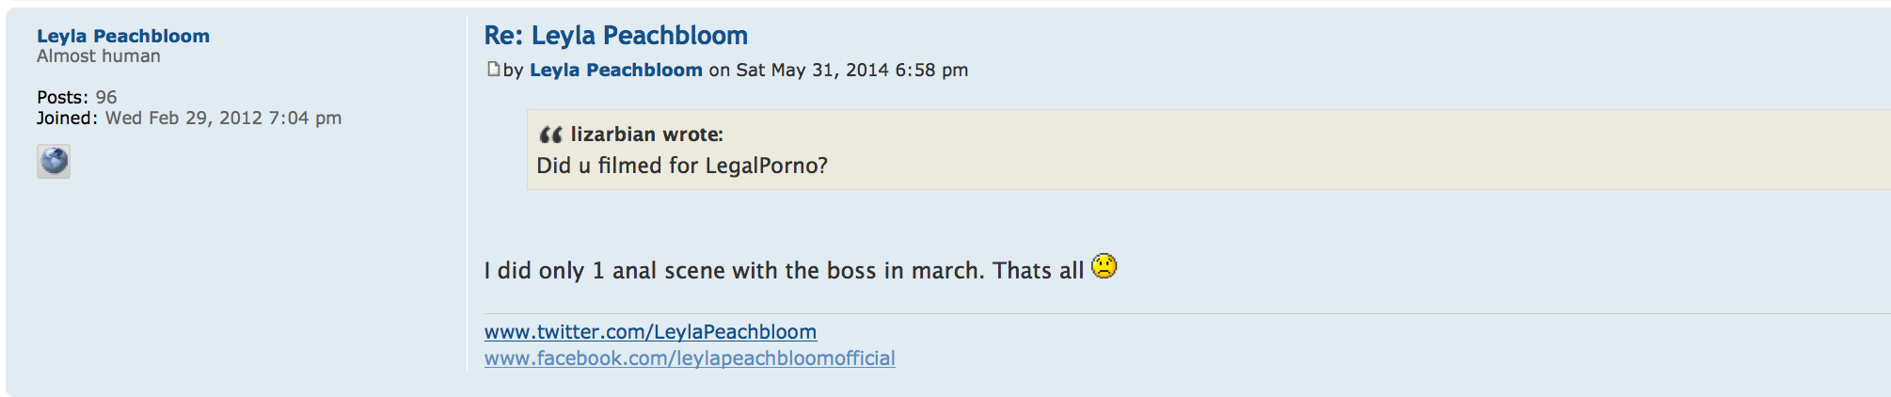Viewport: 1891px width, 397px height.
Task: Open the "Re: Leyla Peachbloom" post title
Action: [x=615, y=36]
